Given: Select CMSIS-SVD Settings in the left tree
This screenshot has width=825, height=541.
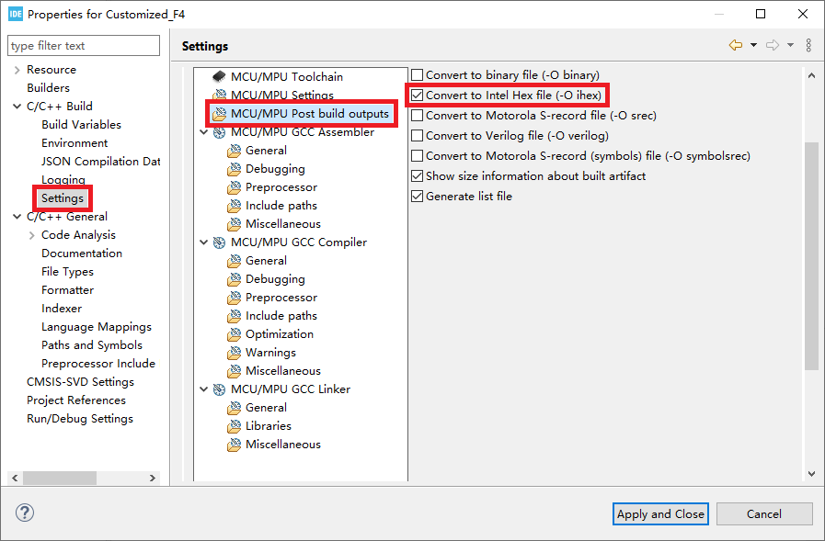Looking at the screenshot, I should coord(80,381).
